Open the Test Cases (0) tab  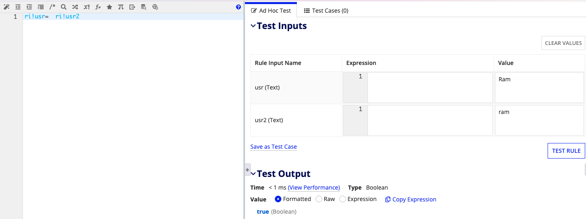pyautogui.click(x=326, y=11)
